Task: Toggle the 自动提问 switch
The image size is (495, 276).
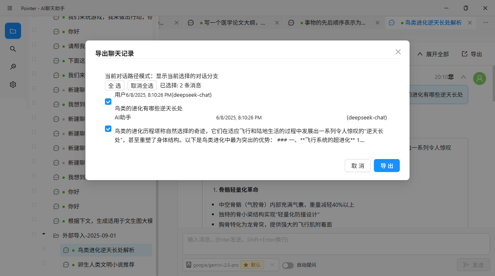Action: (x=288, y=265)
